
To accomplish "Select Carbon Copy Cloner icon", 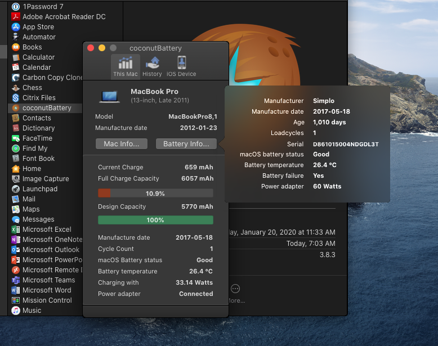I will [x=16, y=77].
